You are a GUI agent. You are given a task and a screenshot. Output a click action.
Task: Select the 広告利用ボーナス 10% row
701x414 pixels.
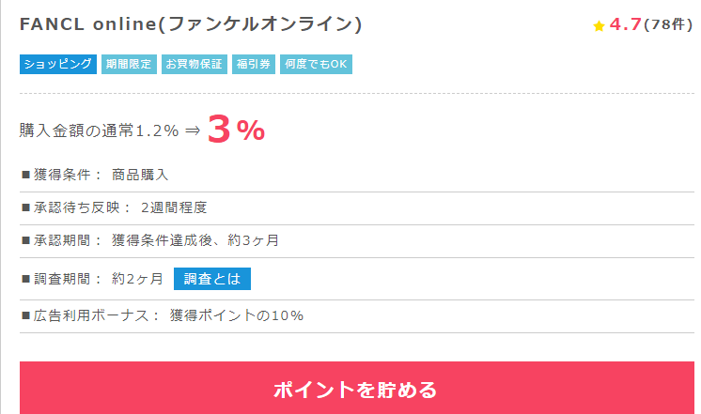point(357,316)
